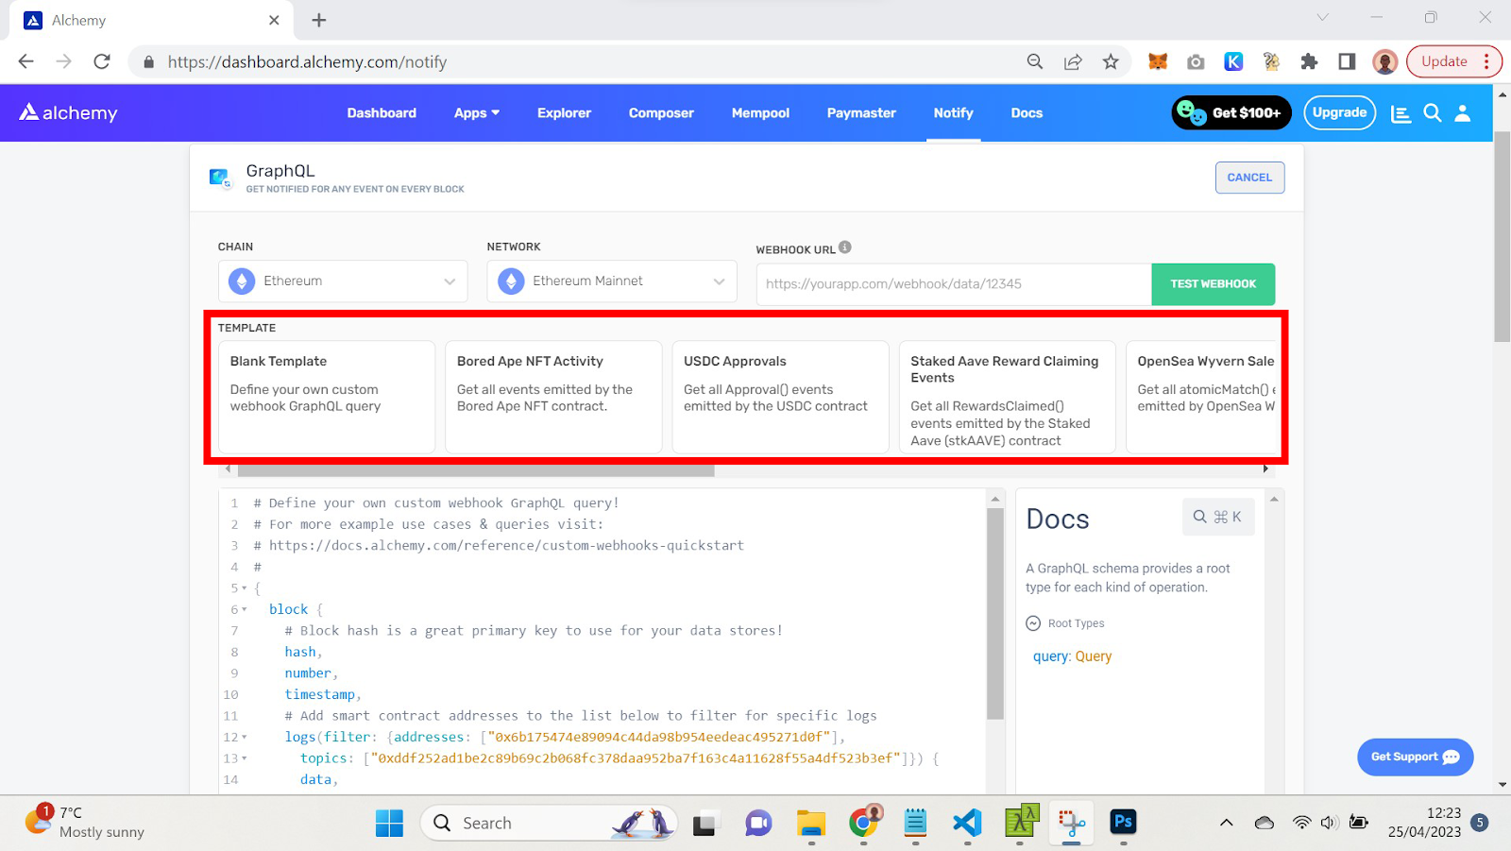
Task: Launch Visual Studio Code from taskbar
Action: [x=967, y=823]
